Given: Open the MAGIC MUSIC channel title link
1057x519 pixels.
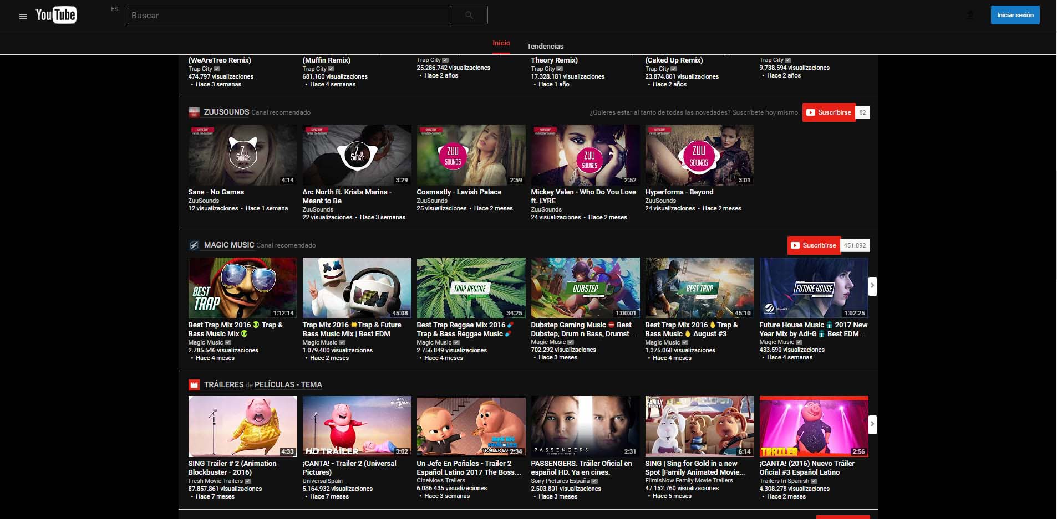Looking at the screenshot, I should (229, 245).
